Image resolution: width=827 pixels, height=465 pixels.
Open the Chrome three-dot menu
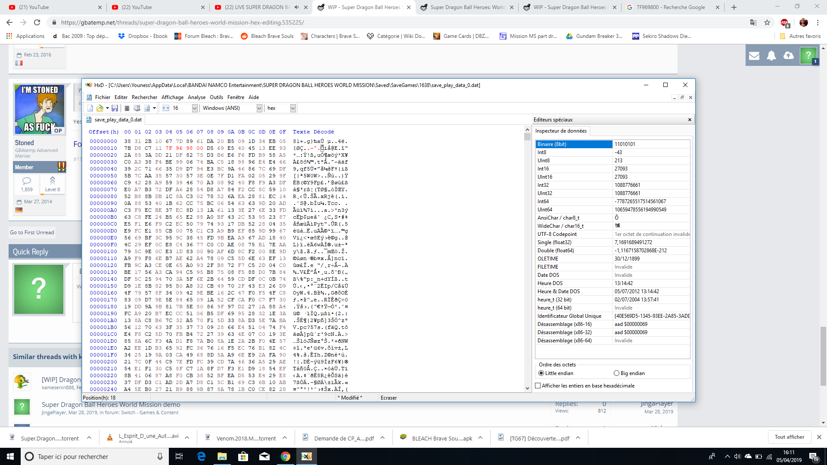pyautogui.click(x=818, y=22)
